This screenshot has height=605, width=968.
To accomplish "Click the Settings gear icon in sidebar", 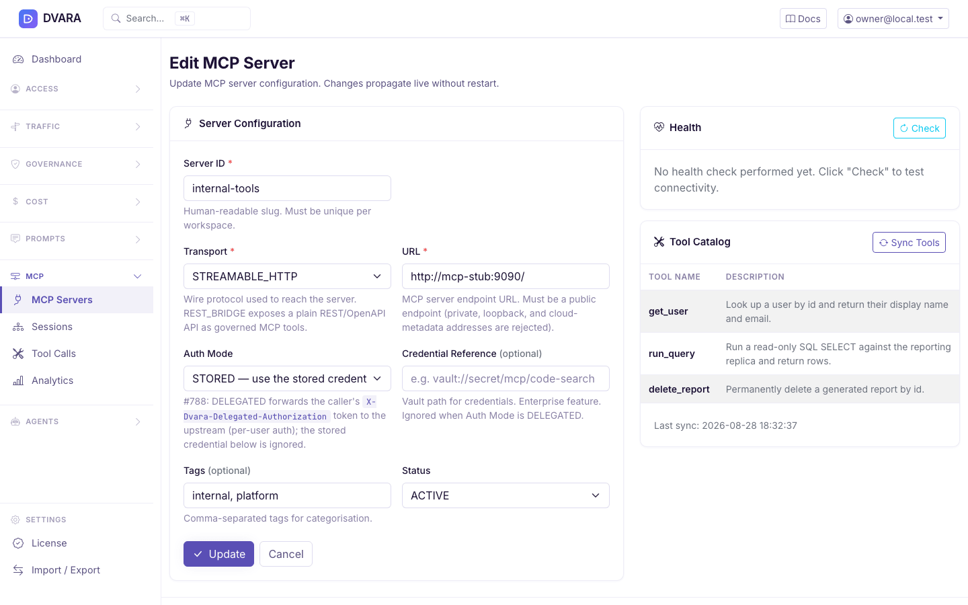I will [15, 520].
